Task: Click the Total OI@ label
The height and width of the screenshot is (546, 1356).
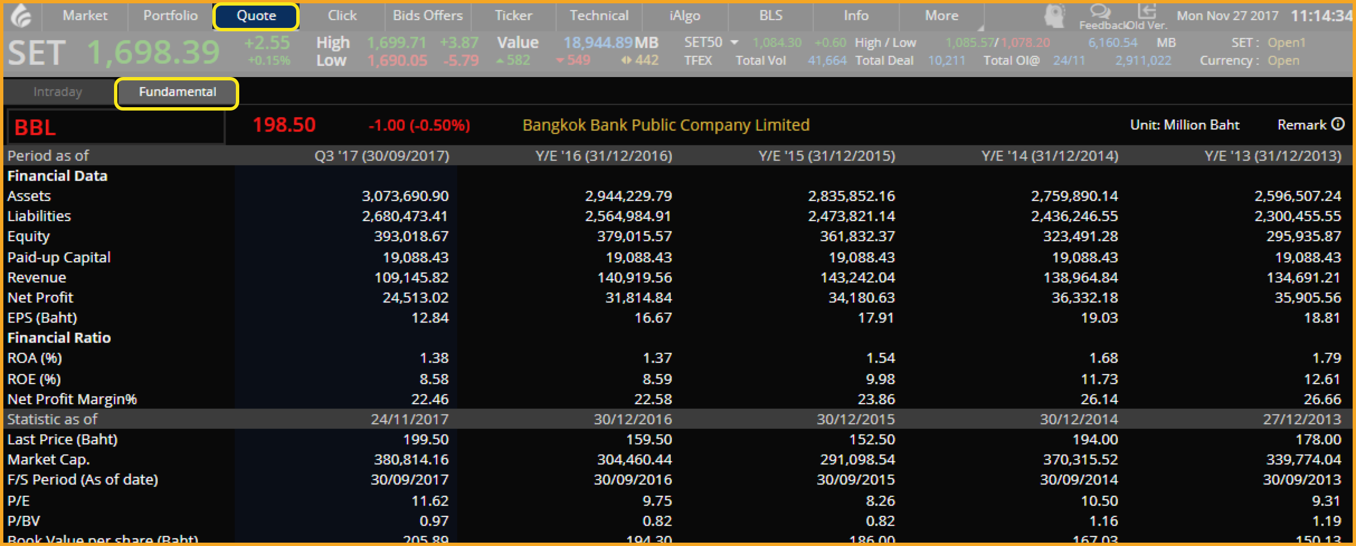Action: (1012, 60)
